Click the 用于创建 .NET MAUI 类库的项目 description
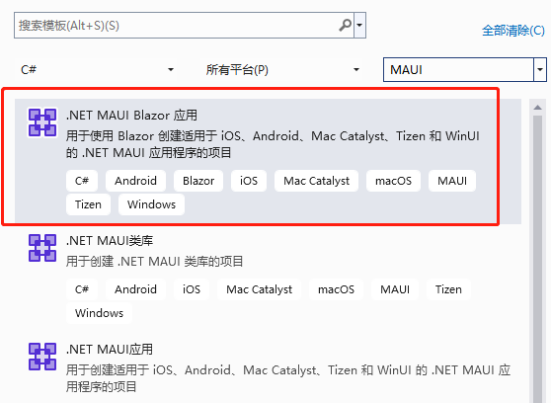Viewport: 551px width, 403px height. [x=154, y=262]
